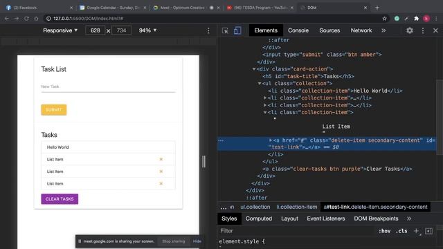Image resolution: width=443 pixels, height=249 pixels.
Task: Open DevTools settings gear
Action: coord(410,30)
